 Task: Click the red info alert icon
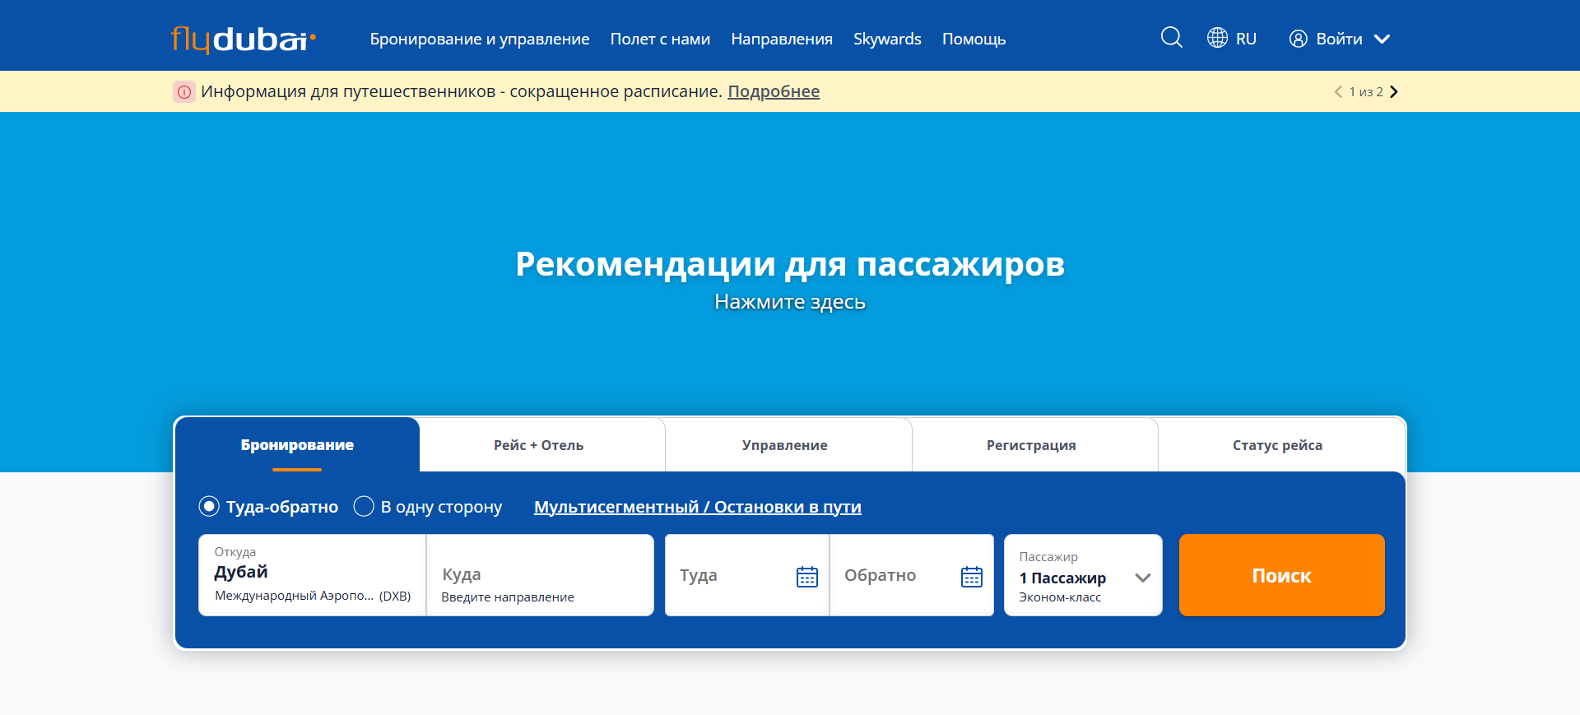pyautogui.click(x=184, y=91)
